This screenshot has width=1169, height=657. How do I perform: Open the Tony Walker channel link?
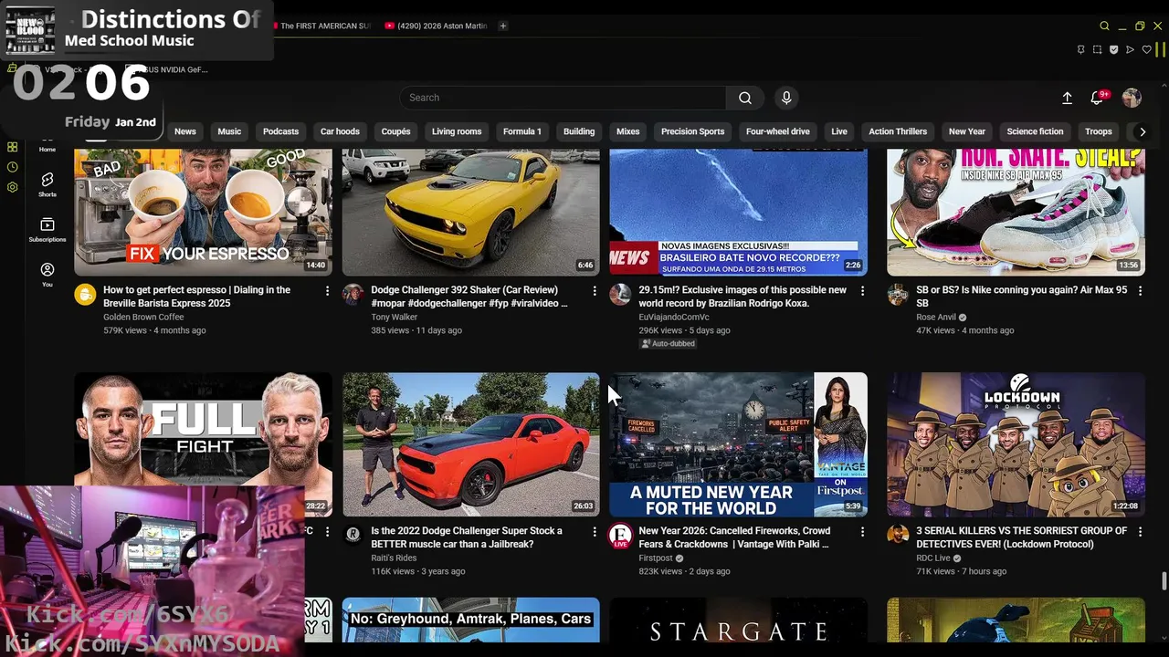394,317
